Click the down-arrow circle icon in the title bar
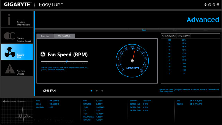The image size is (222, 125). (214, 5)
